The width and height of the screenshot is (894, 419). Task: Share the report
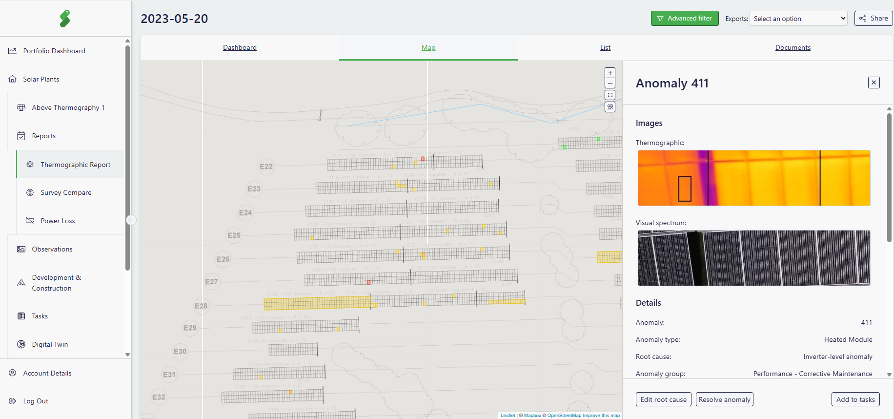(x=873, y=19)
